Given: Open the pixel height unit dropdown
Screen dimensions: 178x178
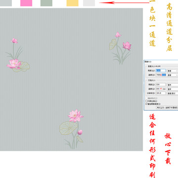Looking at the screenshot, I should 173,75.
